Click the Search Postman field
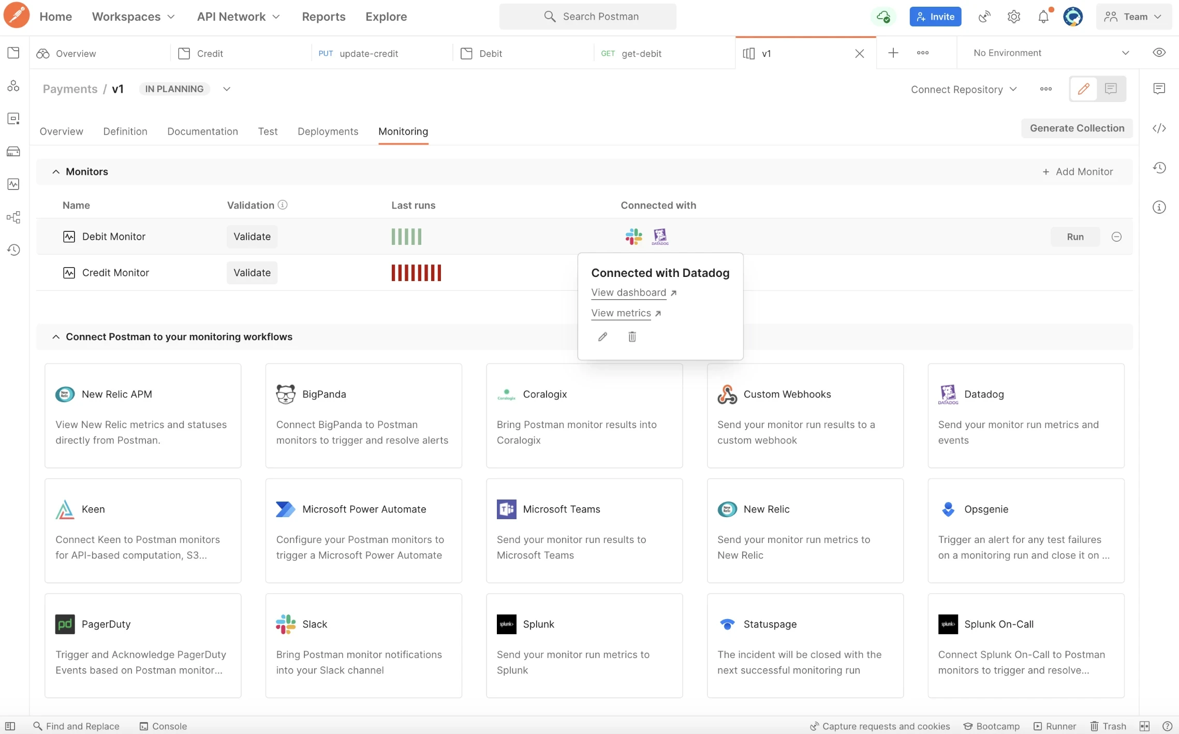Image resolution: width=1179 pixels, height=734 pixels. [x=587, y=17]
